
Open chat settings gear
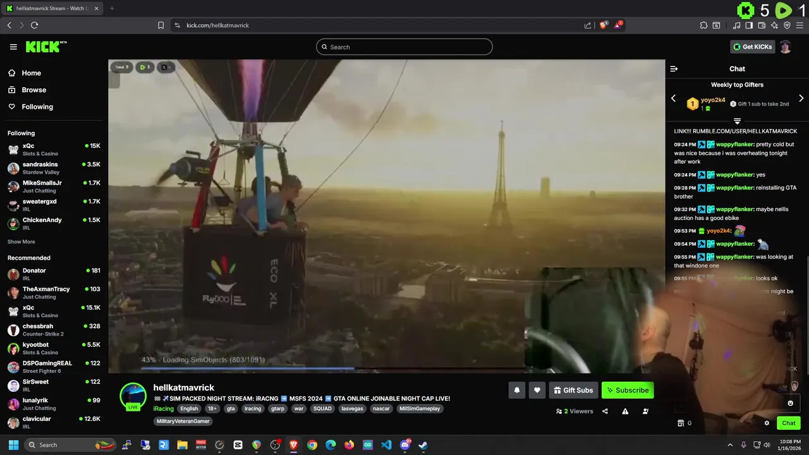[x=767, y=423]
